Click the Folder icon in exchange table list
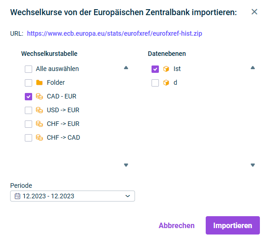 [x=39, y=82]
